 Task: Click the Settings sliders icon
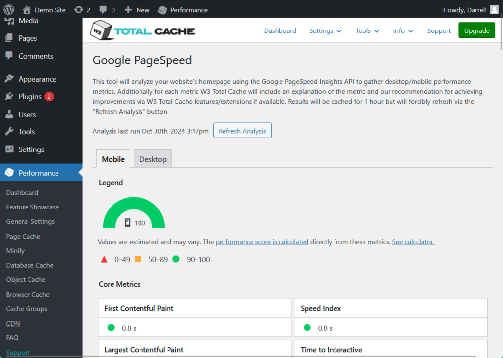(9, 149)
